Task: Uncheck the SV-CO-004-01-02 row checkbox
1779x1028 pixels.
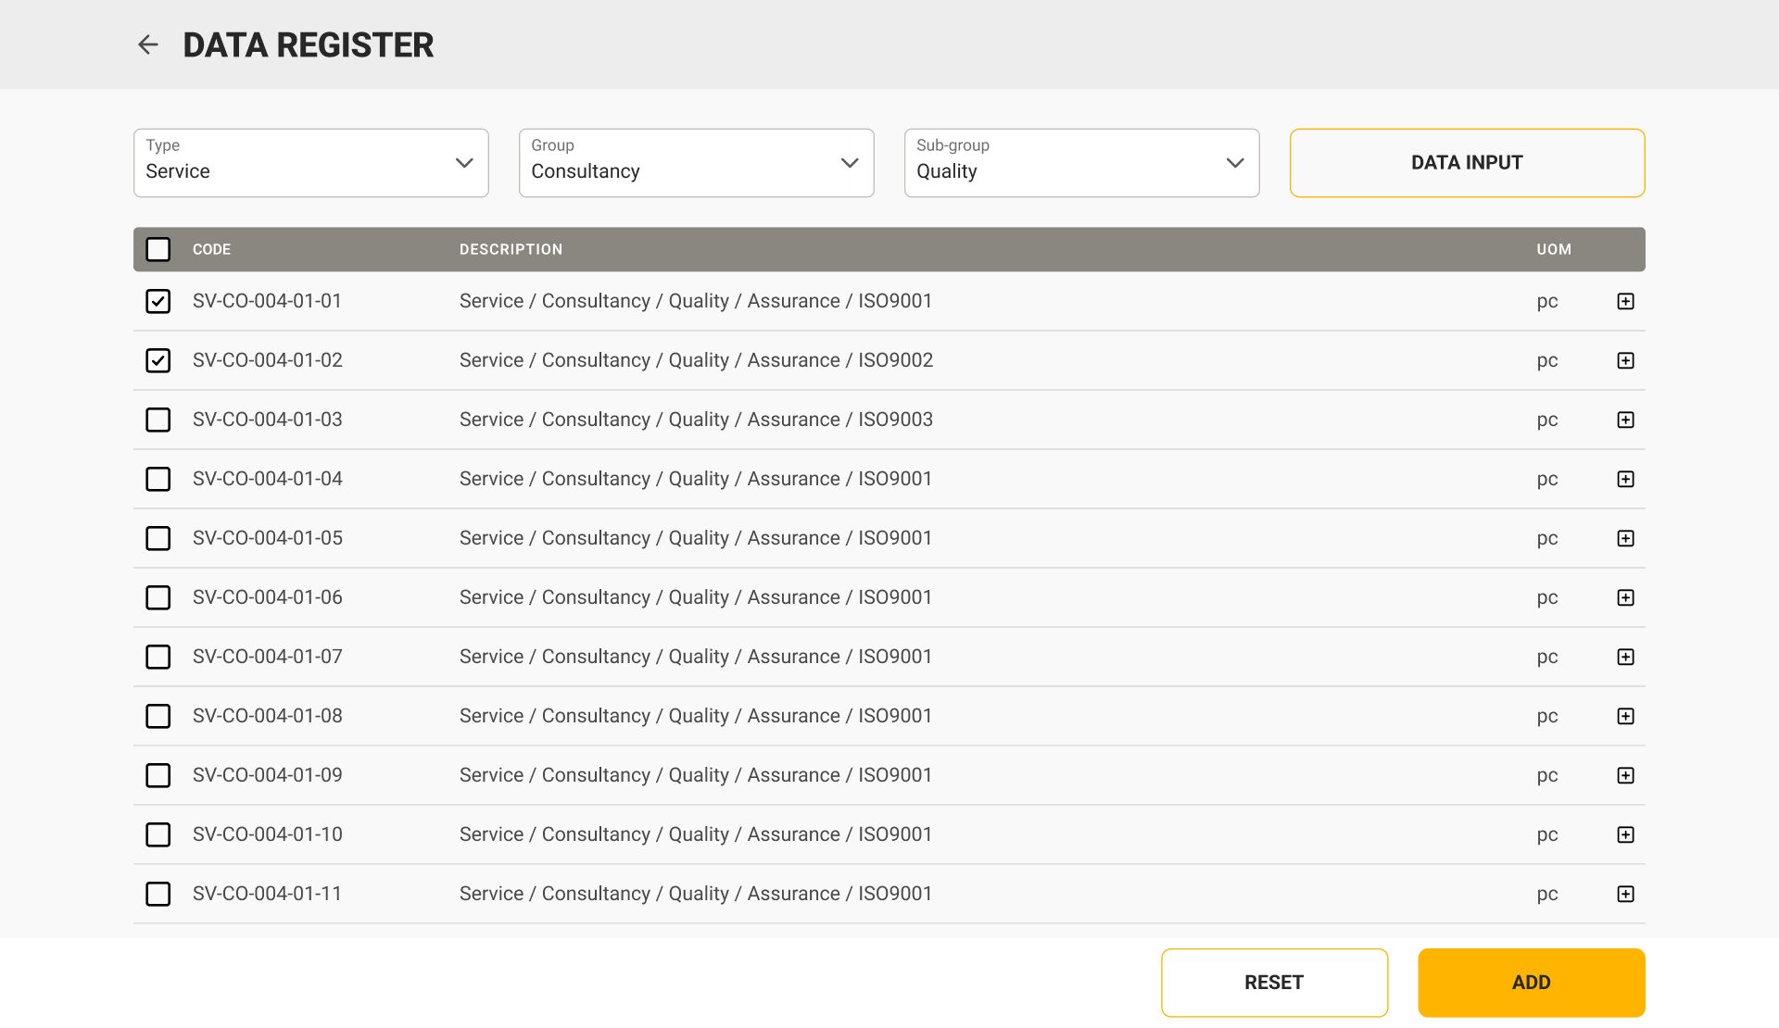Action: click(158, 360)
